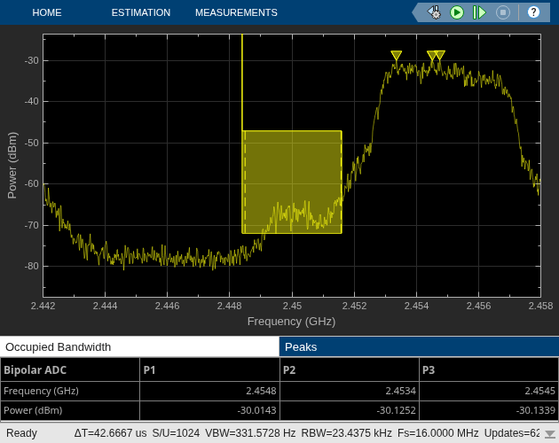Screen dimensions: 559x443
Task: Click the rightmost peak marker at 2.4548 GHz
Action: pyautogui.click(x=439, y=55)
